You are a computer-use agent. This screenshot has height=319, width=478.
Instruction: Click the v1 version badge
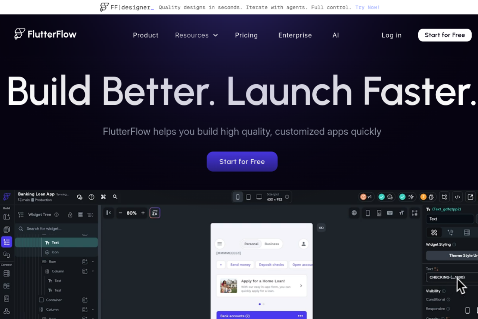pos(366,197)
